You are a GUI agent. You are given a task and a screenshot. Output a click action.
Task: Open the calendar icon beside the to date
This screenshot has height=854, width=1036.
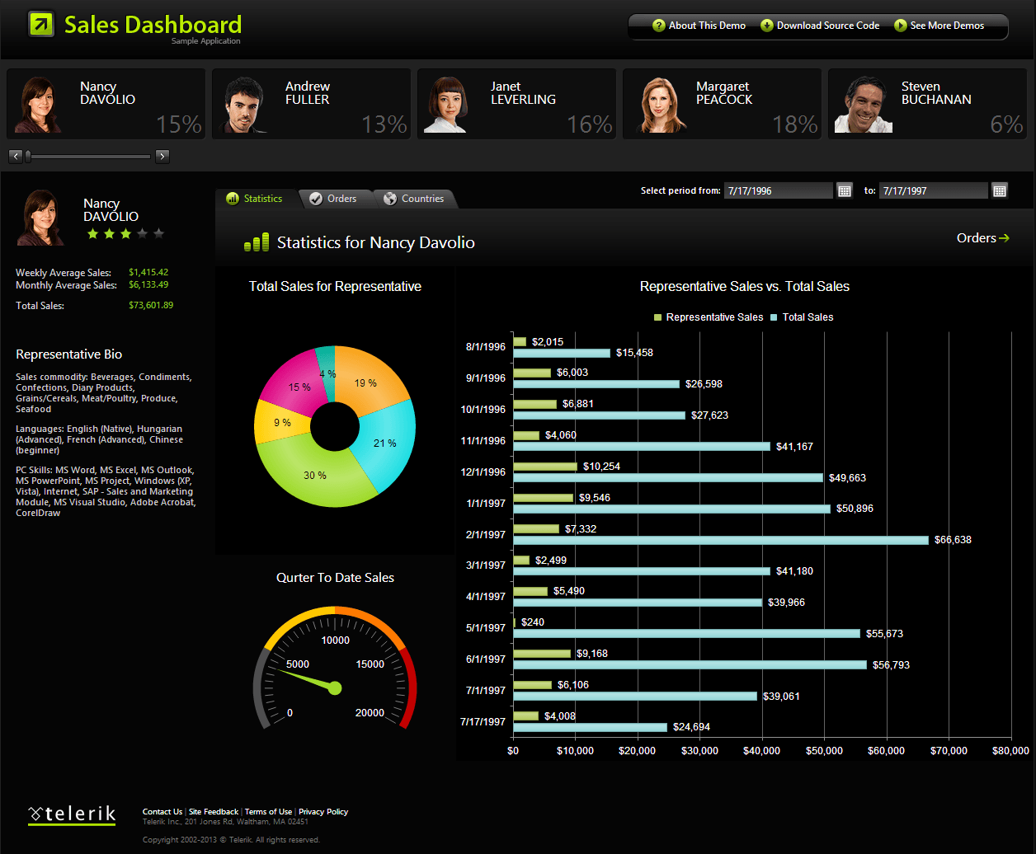(x=1000, y=190)
